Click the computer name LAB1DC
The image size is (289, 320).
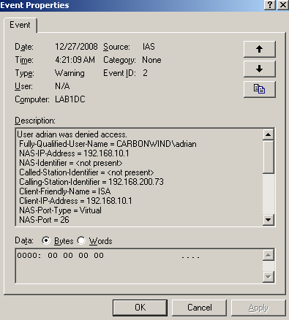70,99
